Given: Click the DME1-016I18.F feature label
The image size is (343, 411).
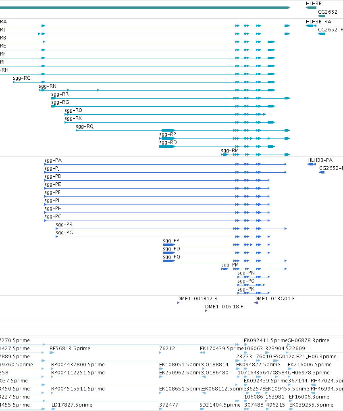Looking at the screenshot, I should click(224, 307).
